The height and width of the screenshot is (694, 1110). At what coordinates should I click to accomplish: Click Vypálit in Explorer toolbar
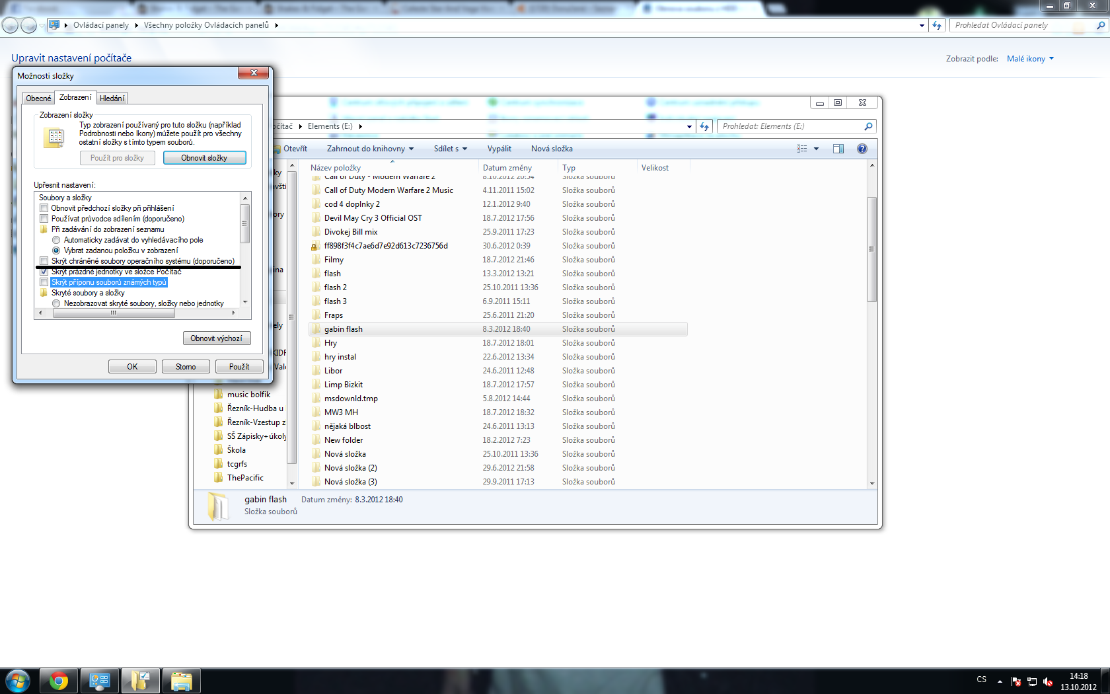pos(499,149)
